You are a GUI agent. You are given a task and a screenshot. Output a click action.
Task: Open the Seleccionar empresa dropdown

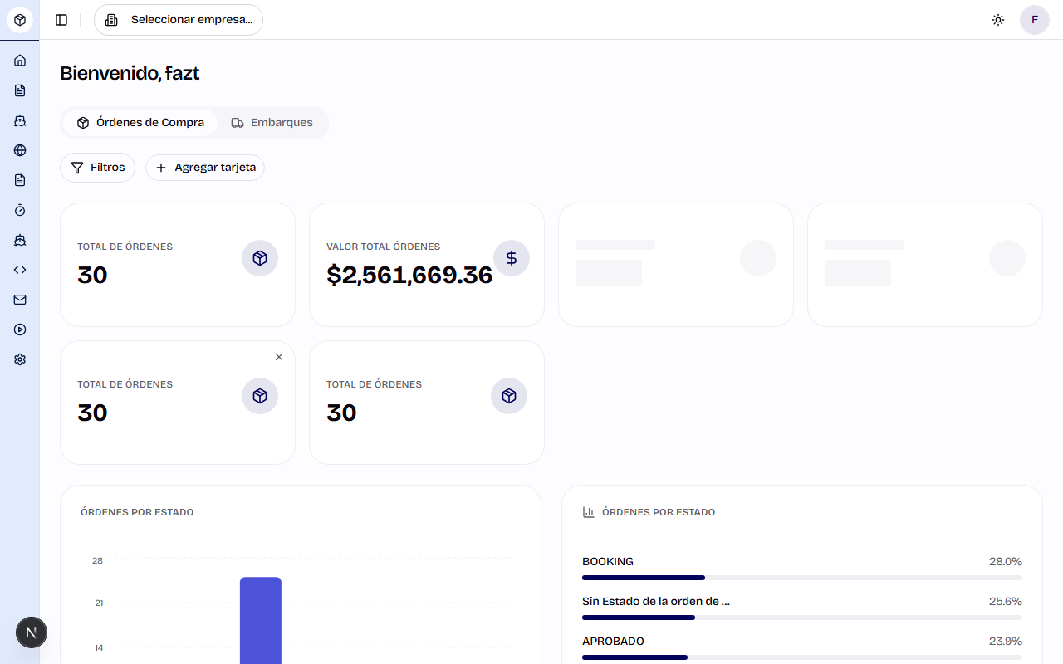[x=179, y=20]
